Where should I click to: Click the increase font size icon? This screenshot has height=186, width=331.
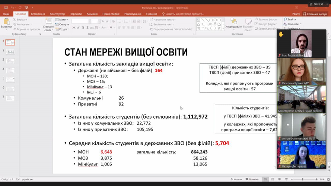coord(103,21)
